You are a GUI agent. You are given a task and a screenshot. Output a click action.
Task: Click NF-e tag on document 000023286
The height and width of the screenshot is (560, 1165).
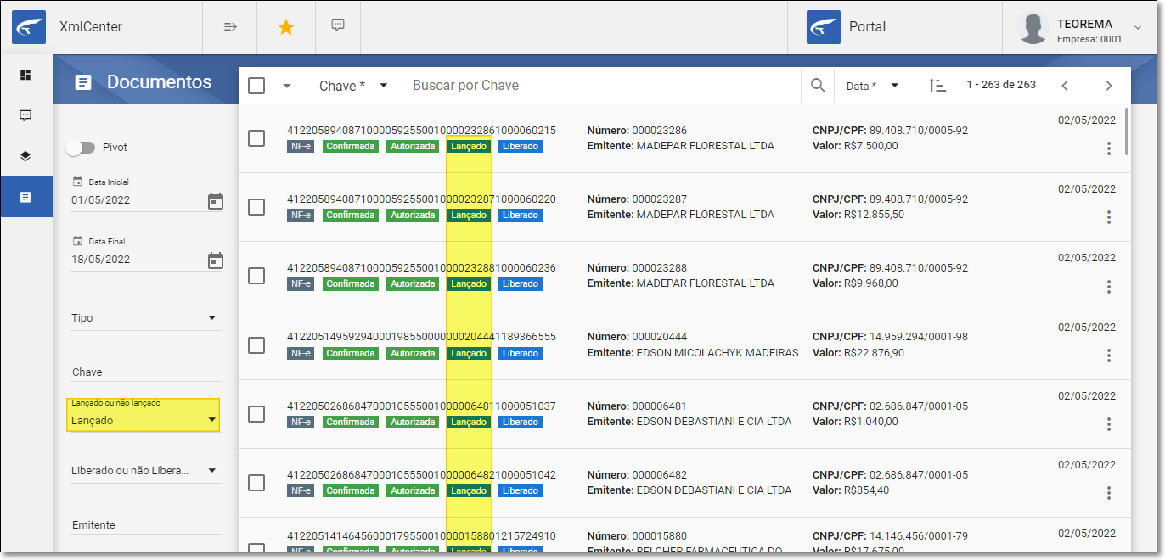click(x=301, y=146)
